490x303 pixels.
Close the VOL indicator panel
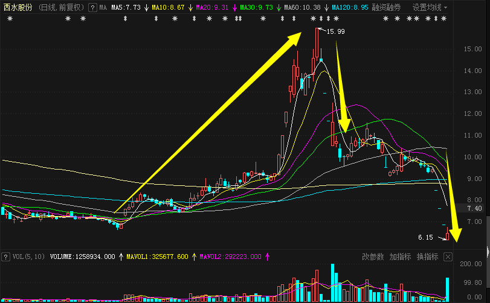(448, 257)
